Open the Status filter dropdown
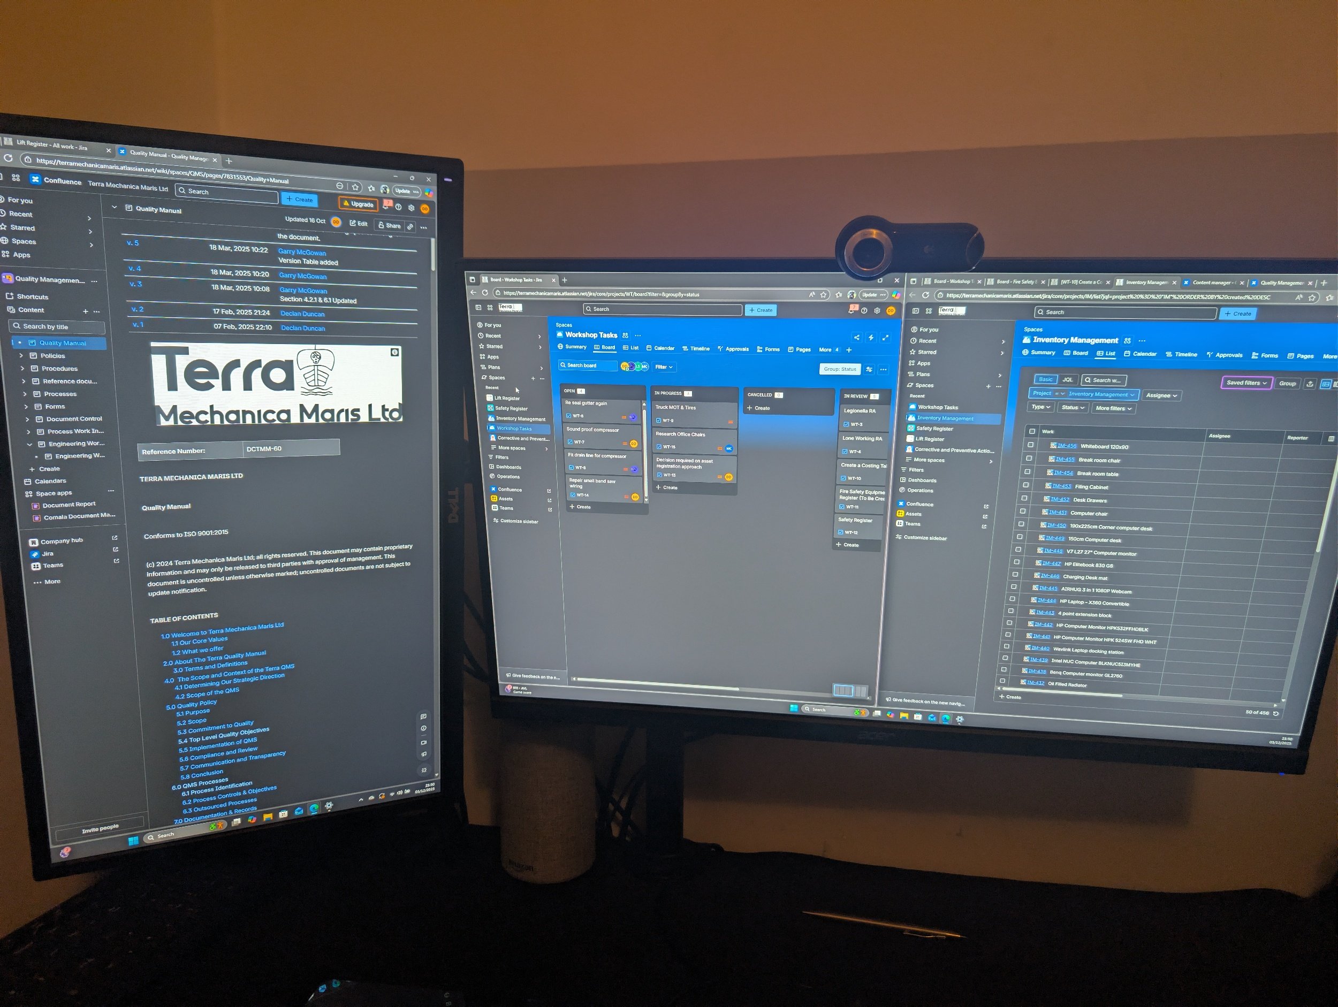 [1073, 408]
